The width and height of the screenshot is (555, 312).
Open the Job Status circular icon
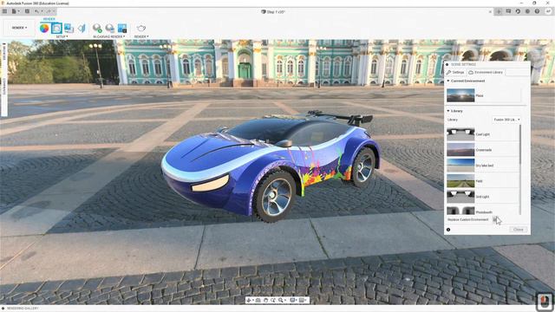[x=518, y=11]
